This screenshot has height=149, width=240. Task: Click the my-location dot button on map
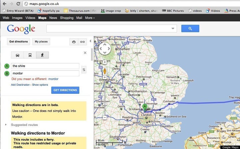point(105,62)
